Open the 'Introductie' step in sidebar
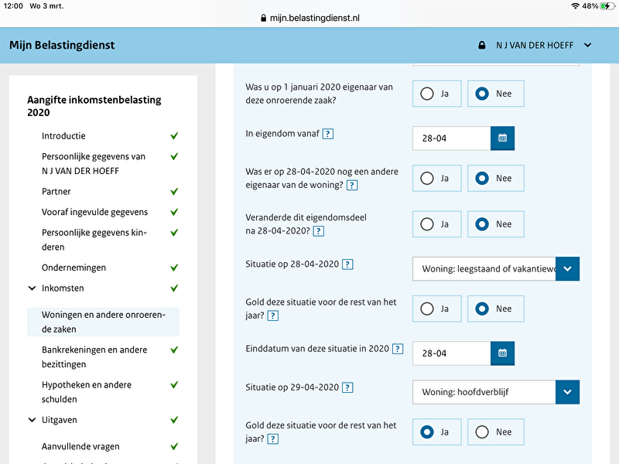This screenshot has height=464, width=619. (63, 136)
